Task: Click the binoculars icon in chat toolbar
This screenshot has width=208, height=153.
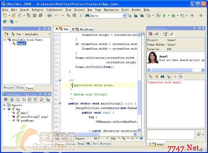Action: [x=162, y=77]
